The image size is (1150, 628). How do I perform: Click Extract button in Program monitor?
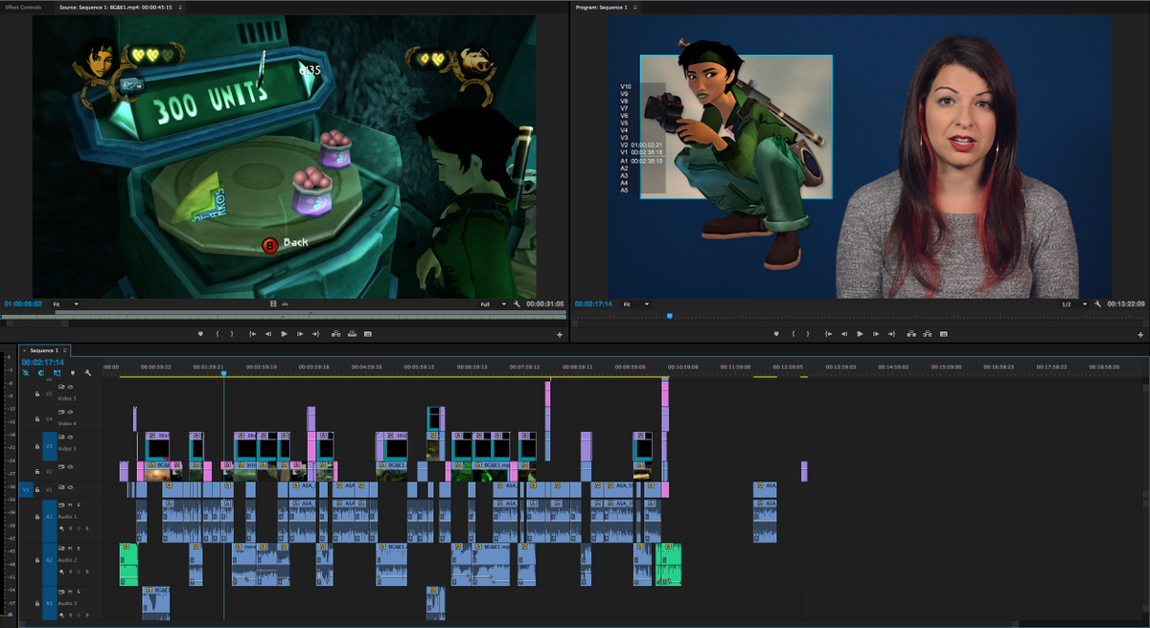coord(927,334)
